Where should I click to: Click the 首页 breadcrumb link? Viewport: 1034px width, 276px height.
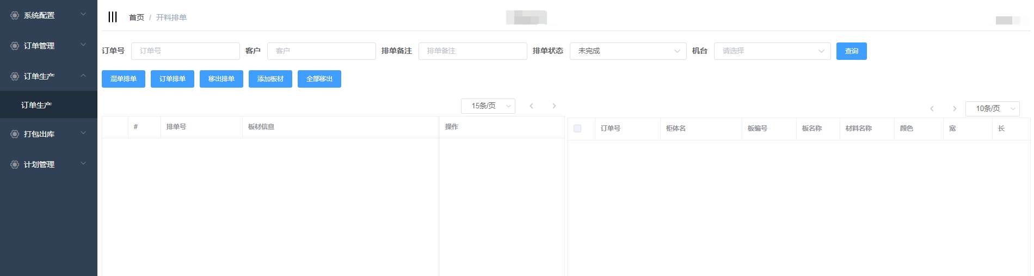(136, 17)
